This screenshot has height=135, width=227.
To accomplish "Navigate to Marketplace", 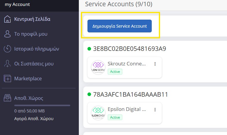I will pyautogui.click(x=28, y=79).
